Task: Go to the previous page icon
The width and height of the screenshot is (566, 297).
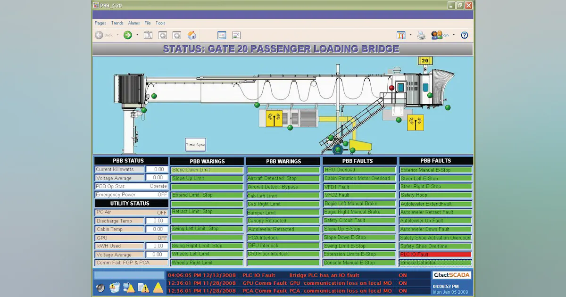Action: [162, 35]
